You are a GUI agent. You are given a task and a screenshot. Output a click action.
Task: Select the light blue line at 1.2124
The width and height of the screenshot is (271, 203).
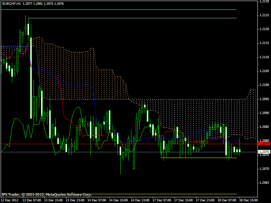[x=132, y=18]
